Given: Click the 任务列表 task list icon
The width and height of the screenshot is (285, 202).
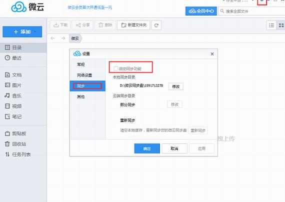Looking at the screenshot, I should point(7,154).
